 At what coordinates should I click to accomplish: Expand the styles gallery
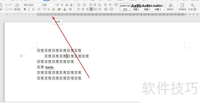coord(164,10)
